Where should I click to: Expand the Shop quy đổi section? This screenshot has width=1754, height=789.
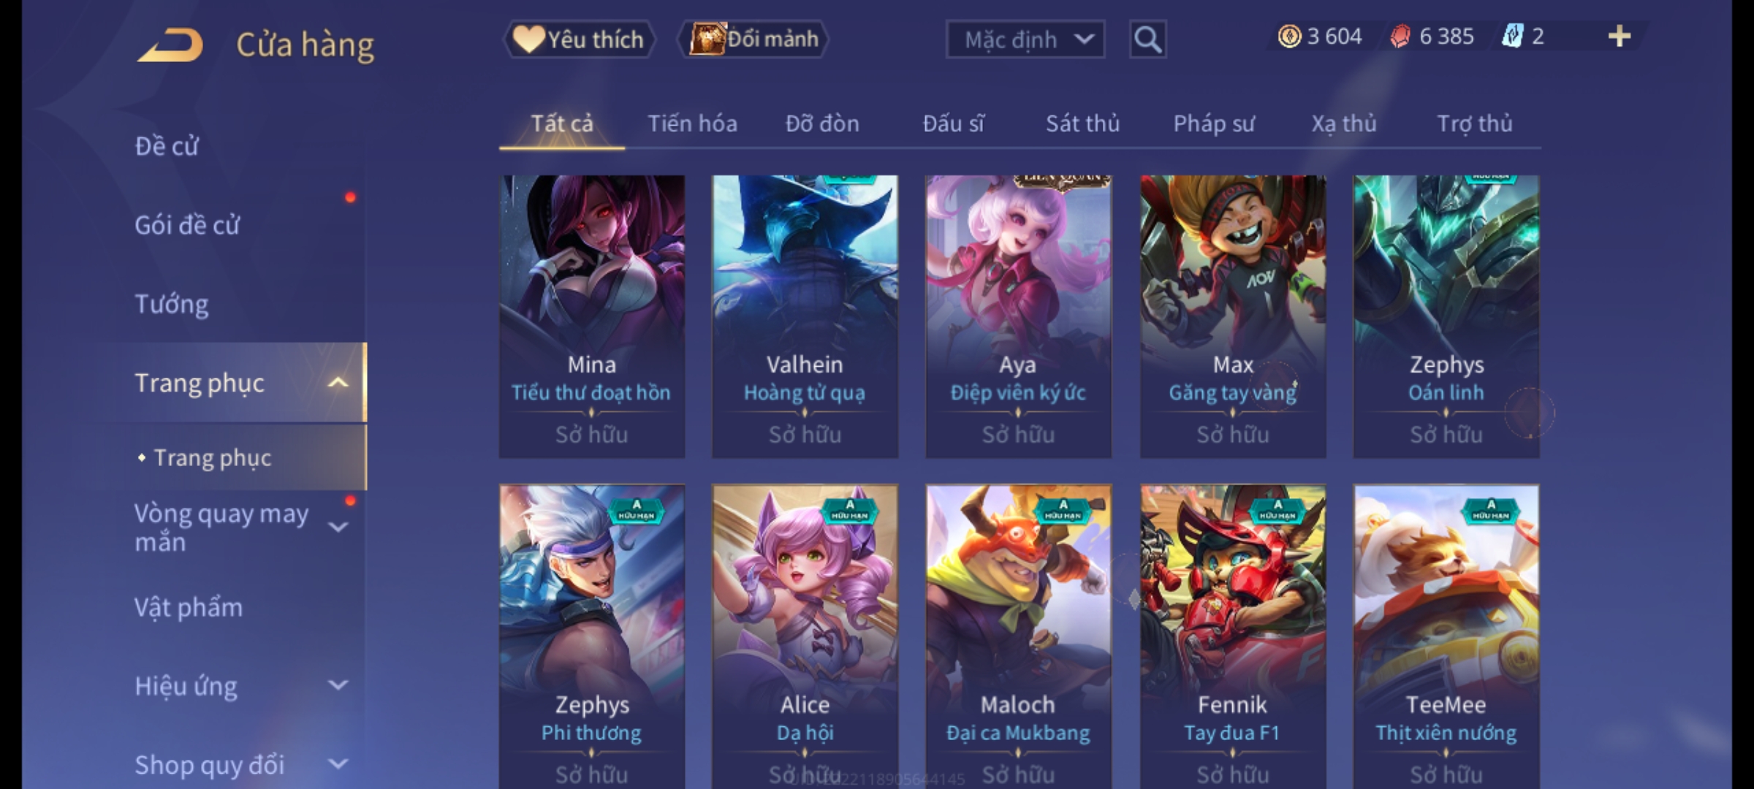[x=338, y=764]
